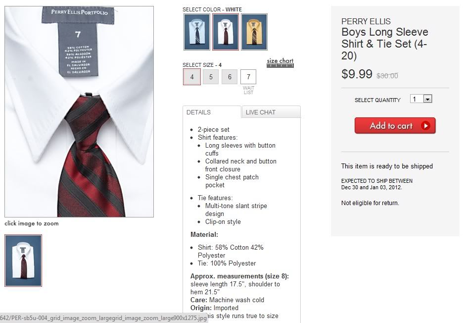This screenshot has height=323, width=466.
Task: Choose size 6
Action: point(230,77)
